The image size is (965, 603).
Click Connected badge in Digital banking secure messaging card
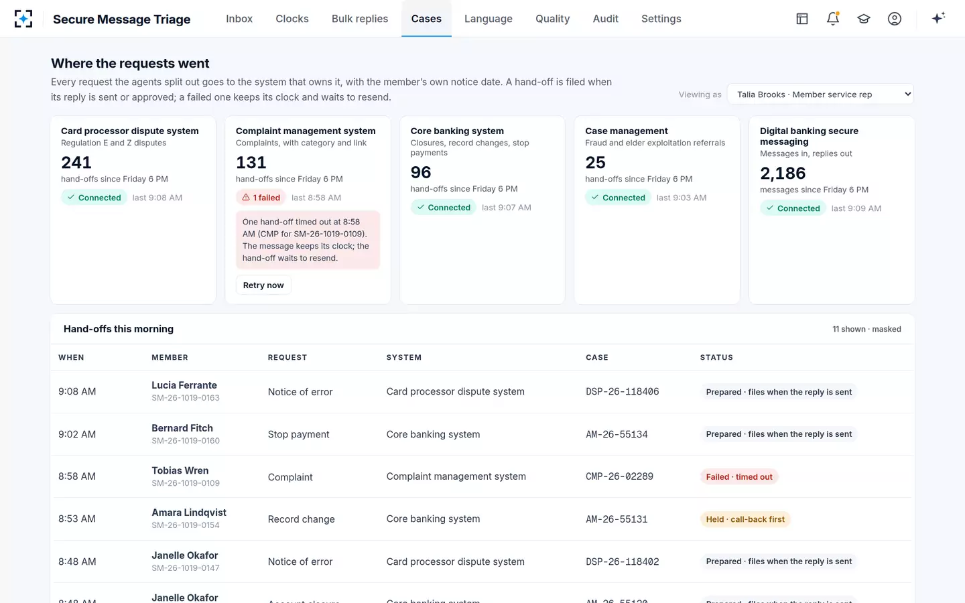pos(793,208)
